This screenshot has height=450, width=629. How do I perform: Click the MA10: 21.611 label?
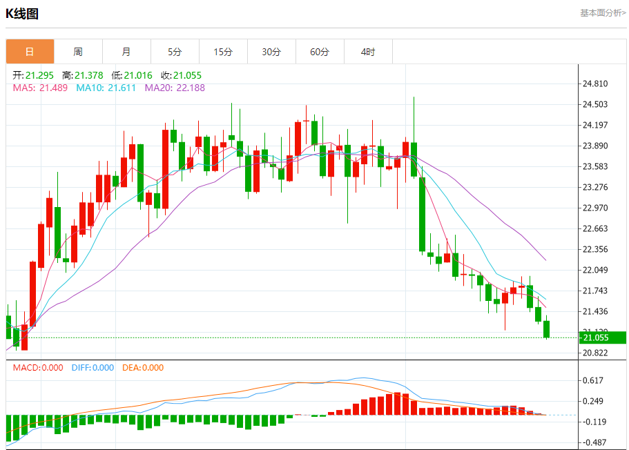[x=106, y=88]
